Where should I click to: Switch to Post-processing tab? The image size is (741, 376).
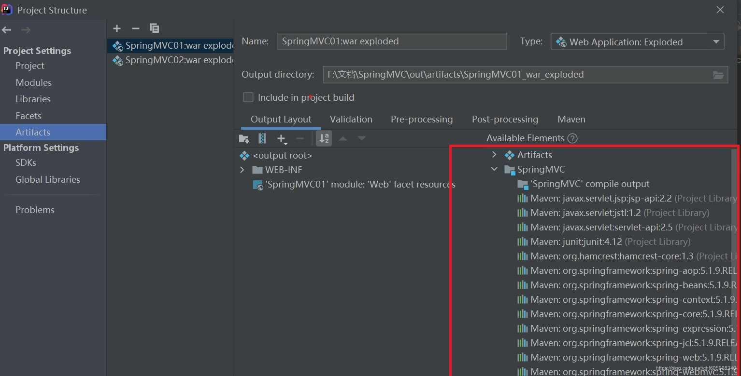point(505,120)
